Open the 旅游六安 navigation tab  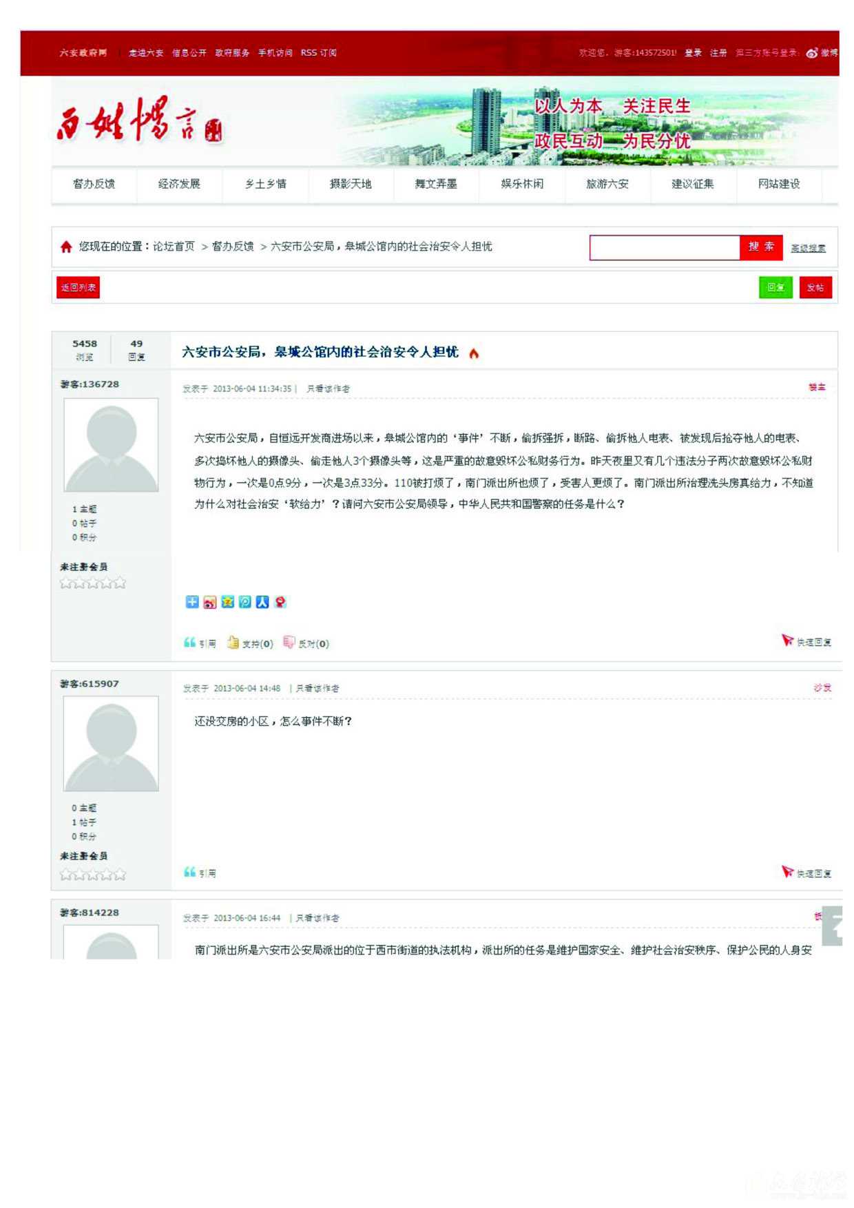click(x=607, y=184)
